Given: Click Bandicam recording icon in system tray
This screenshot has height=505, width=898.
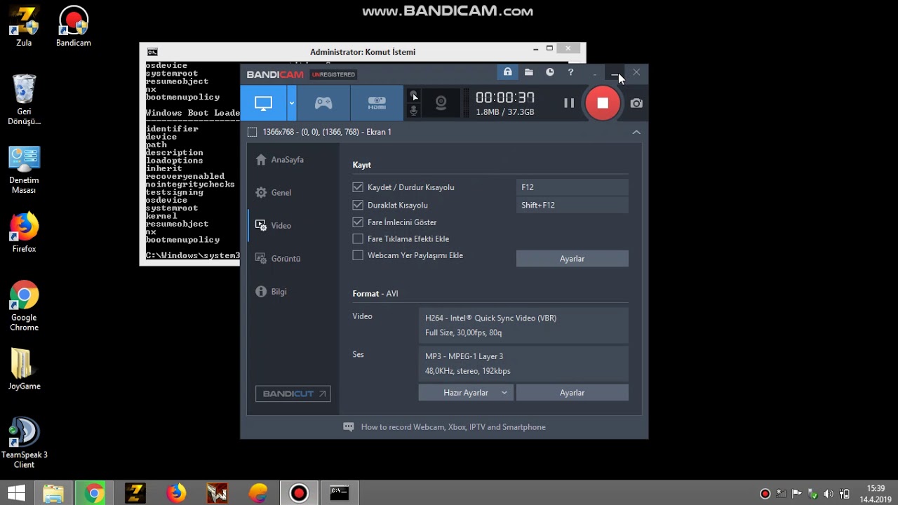Looking at the screenshot, I should click(765, 494).
